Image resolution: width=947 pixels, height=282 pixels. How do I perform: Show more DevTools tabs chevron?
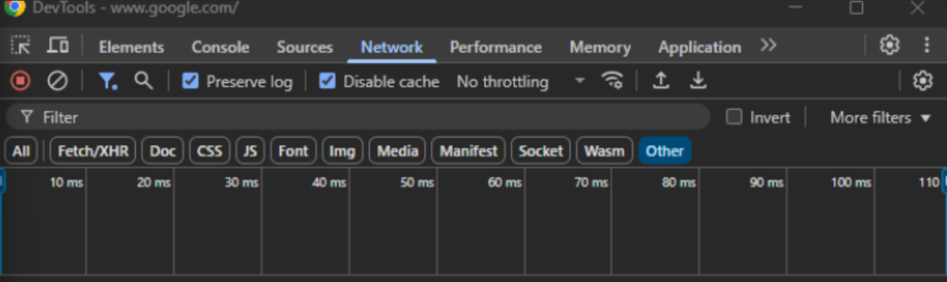tap(768, 46)
